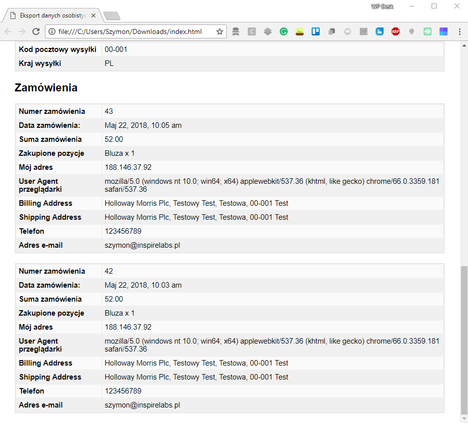Click the date Maj 22, 2018, 10:03 am

(x=143, y=285)
